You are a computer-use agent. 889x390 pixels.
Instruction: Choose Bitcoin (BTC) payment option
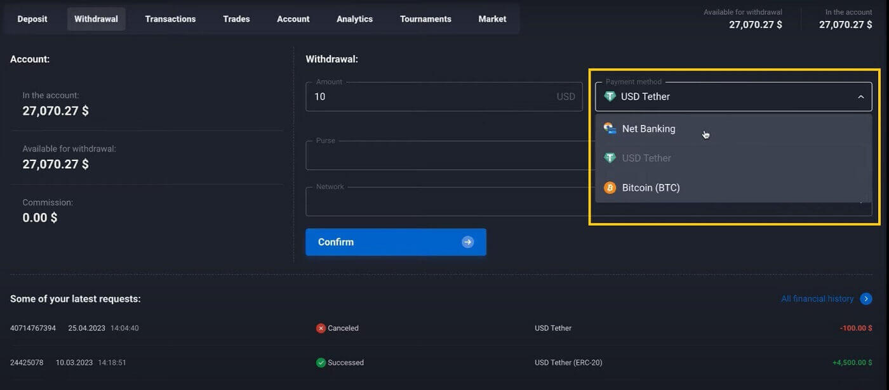(651, 188)
